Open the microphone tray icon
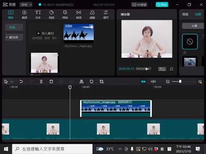The height and width of the screenshot is (154, 206). (x=132, y=149)
